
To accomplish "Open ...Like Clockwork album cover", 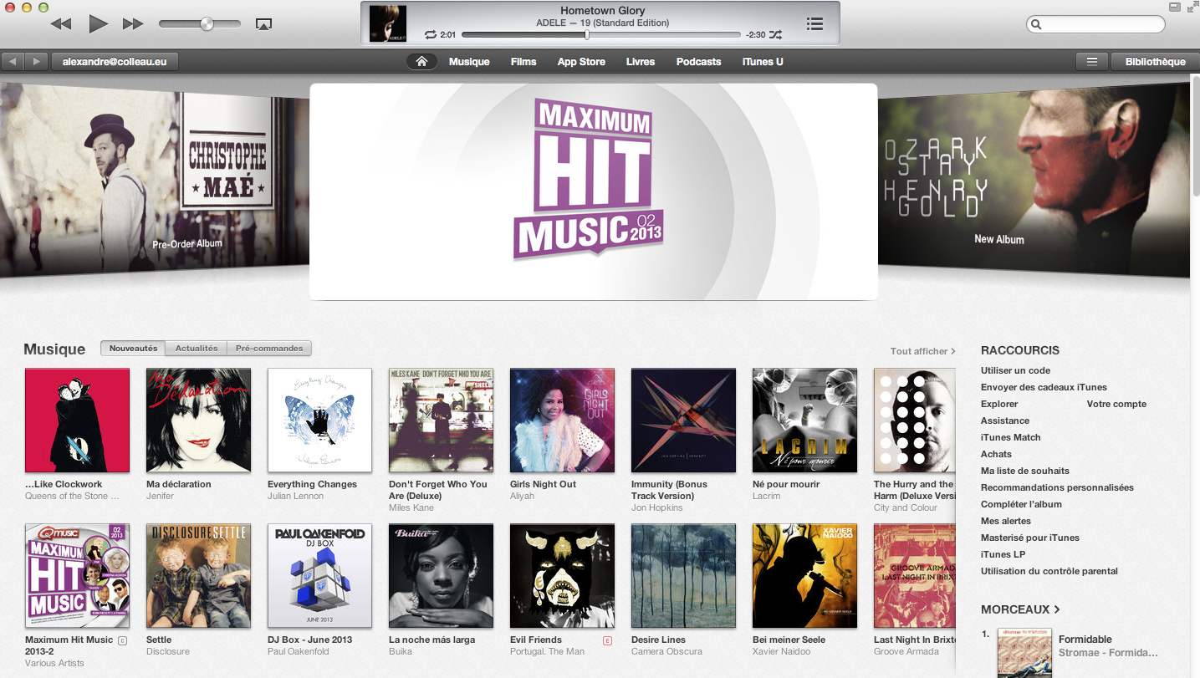I will click(77, 421).
